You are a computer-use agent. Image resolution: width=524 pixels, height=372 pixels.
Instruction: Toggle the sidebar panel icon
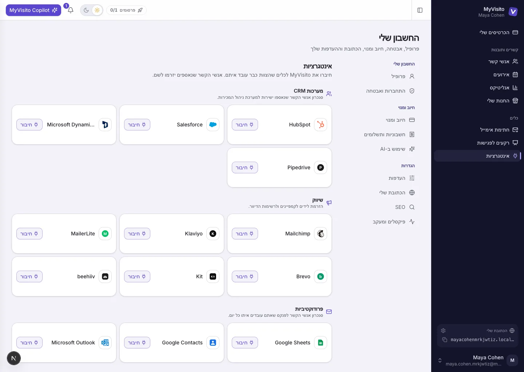[420, 10]
